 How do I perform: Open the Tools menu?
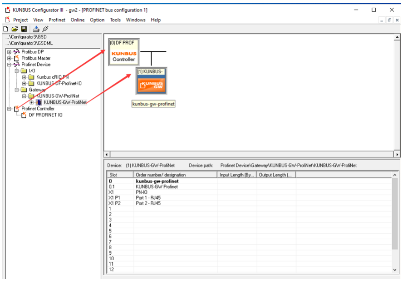click(115, 20)
